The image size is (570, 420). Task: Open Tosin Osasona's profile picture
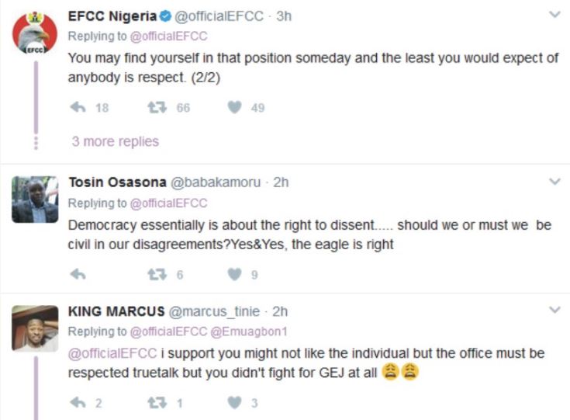pyautogui.click(x=34, y=200)
